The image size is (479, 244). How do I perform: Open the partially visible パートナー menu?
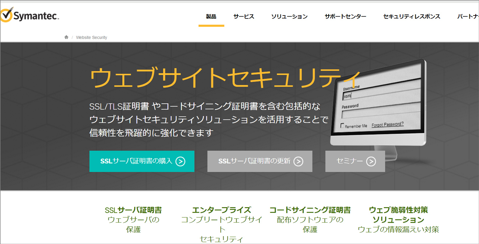[x=468, y=17]
